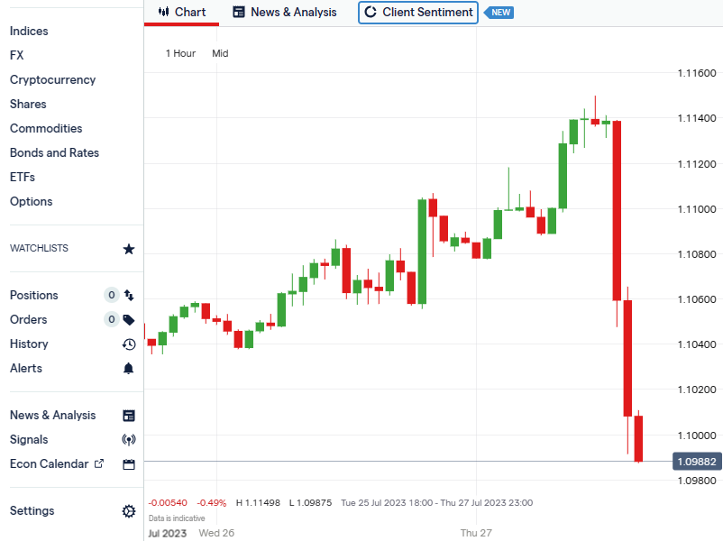The image size is (723, 541).
Task: Click the Alerts bell icon
Action: coord(129,369)
